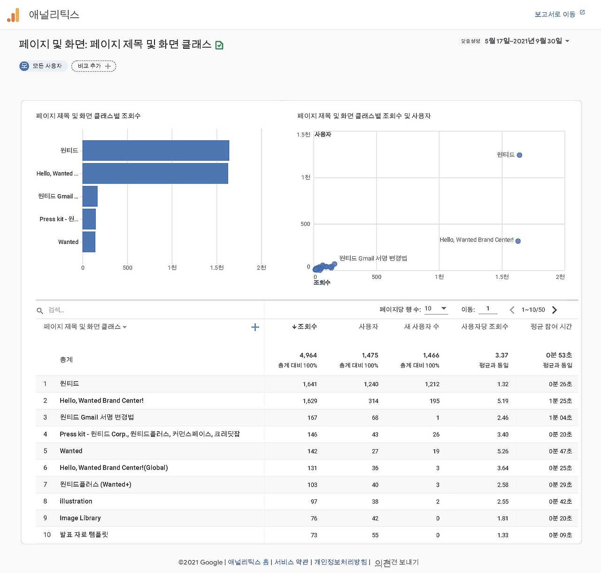Open the 보고서로 이동 link
Viewport: 601px width, 573px height.
click(555, 15)
